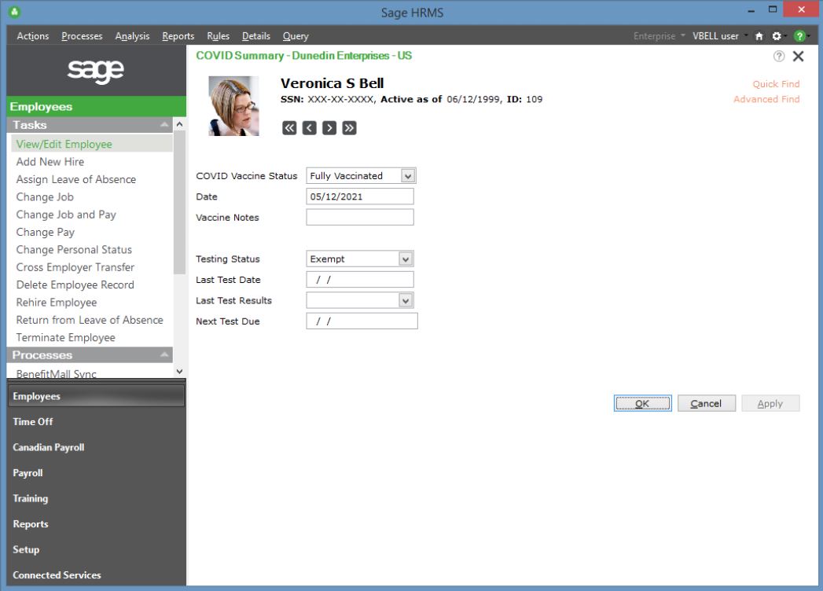823x591 pixels.
Task: Open the Testing Status dropdown
Action: coord(406,259)
